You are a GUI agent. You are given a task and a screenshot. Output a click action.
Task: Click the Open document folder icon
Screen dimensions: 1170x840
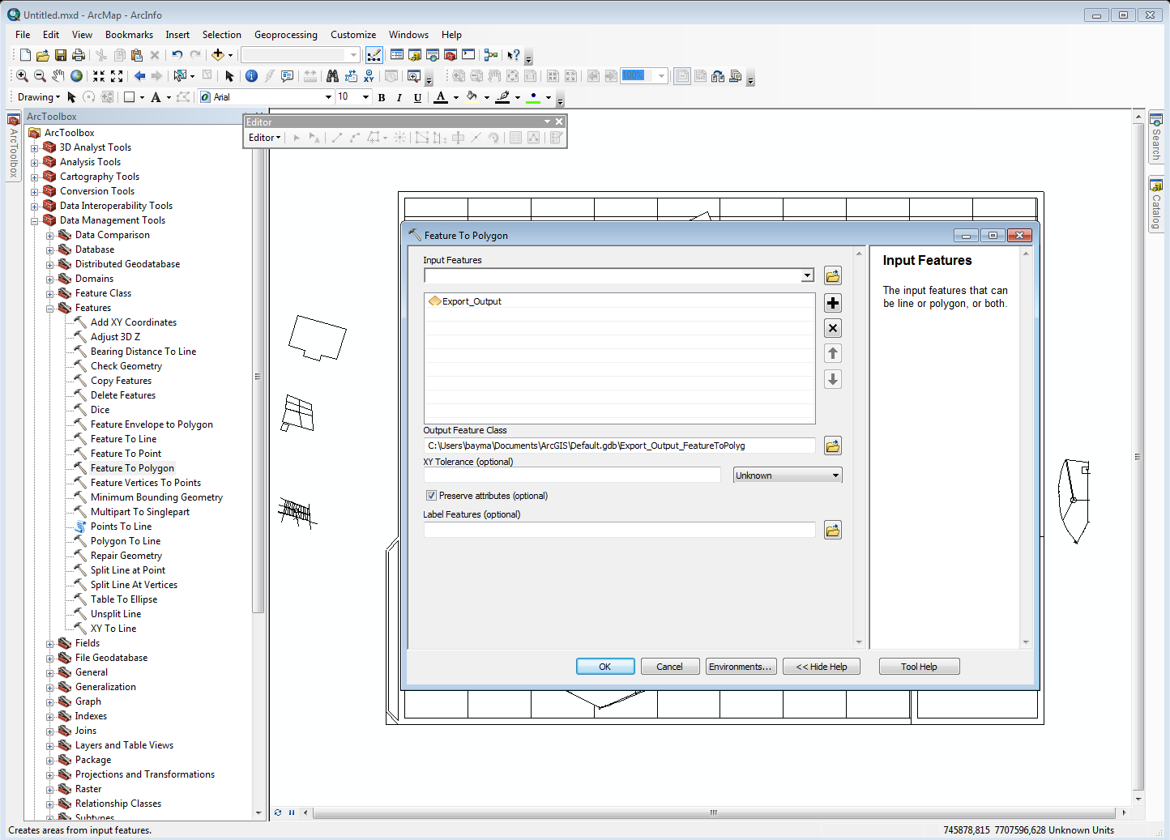tap(42, 55)
